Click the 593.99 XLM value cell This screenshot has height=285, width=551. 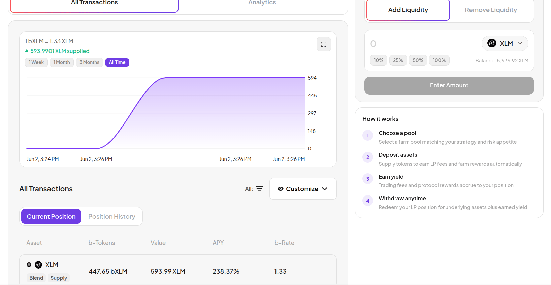(168, 271)
